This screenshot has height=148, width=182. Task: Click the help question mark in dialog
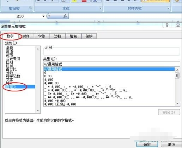click(x=167, y=25)
